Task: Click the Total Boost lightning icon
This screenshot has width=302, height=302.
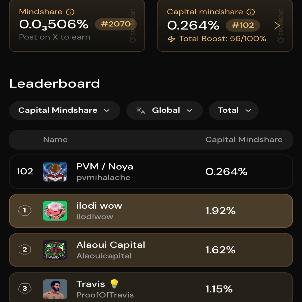Action: 171,39
